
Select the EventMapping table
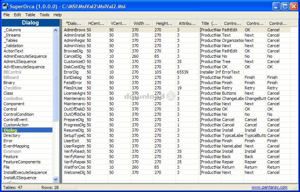(28, 146)
